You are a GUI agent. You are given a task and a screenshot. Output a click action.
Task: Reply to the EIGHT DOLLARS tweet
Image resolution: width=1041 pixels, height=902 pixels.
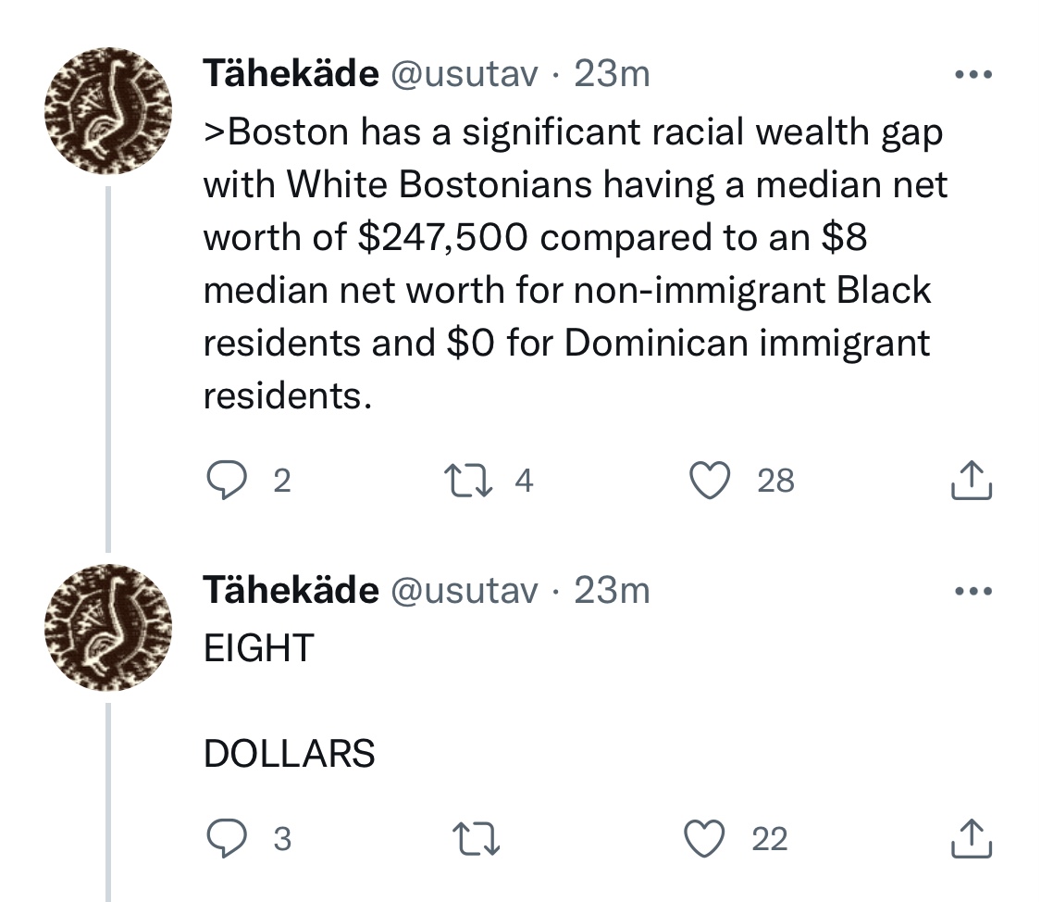(x=221, y=838)
